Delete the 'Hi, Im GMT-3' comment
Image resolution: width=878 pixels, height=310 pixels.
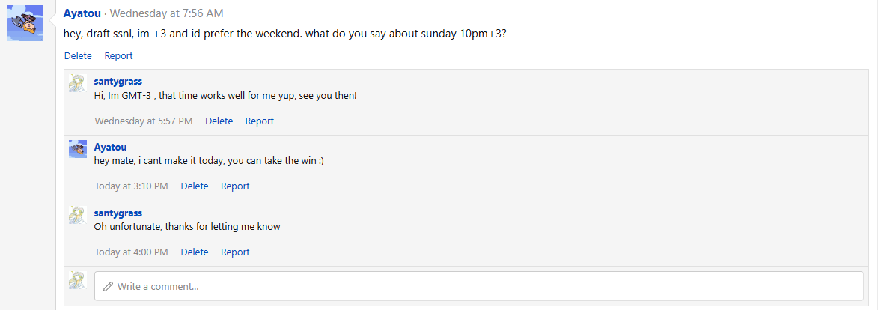[219, 121]
